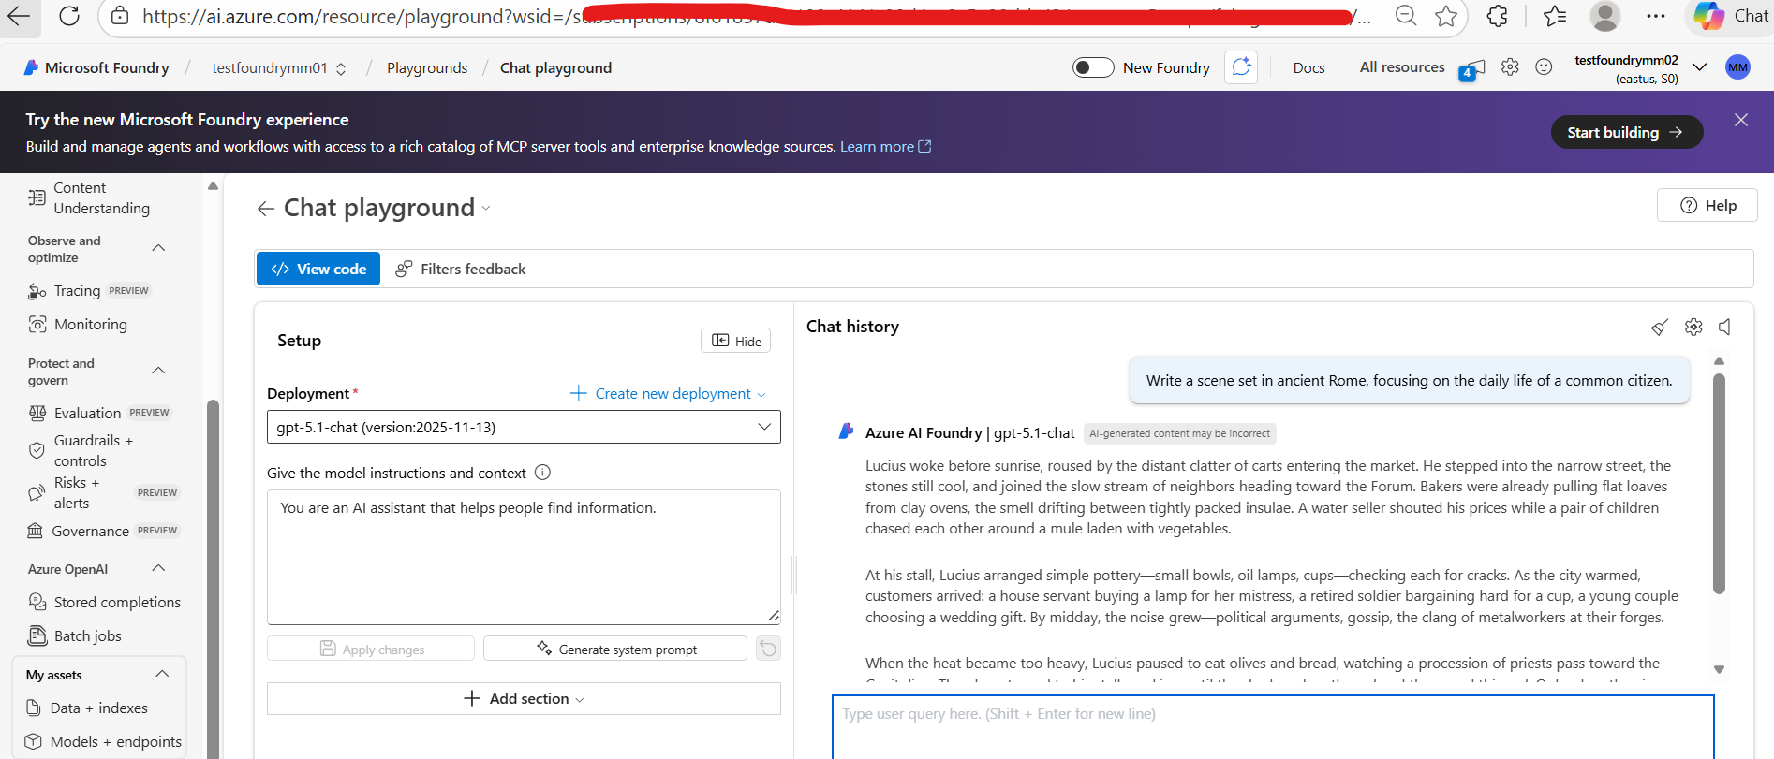Viewport: 1774px width, 759px height.
Task: Click the feedback smiley icon
Action: [1545, 67]
